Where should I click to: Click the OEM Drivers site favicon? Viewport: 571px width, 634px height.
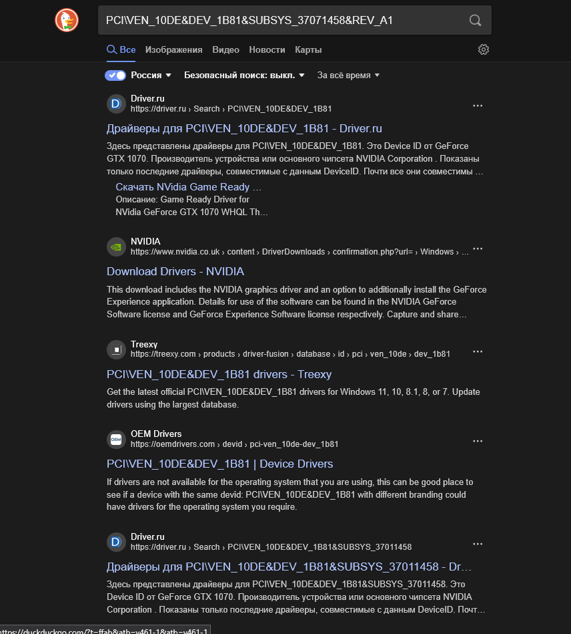tap(116, 439)
